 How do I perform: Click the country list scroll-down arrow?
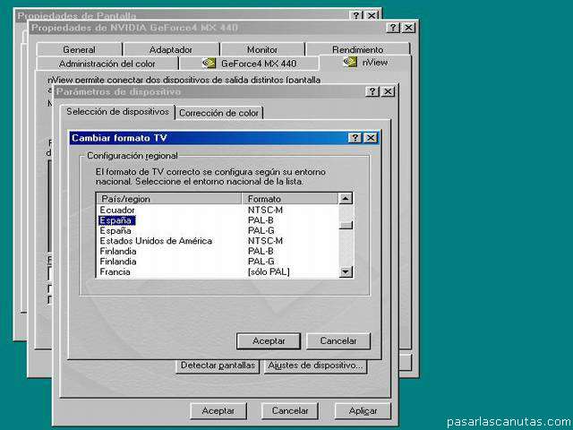click(x=346, y=271)
